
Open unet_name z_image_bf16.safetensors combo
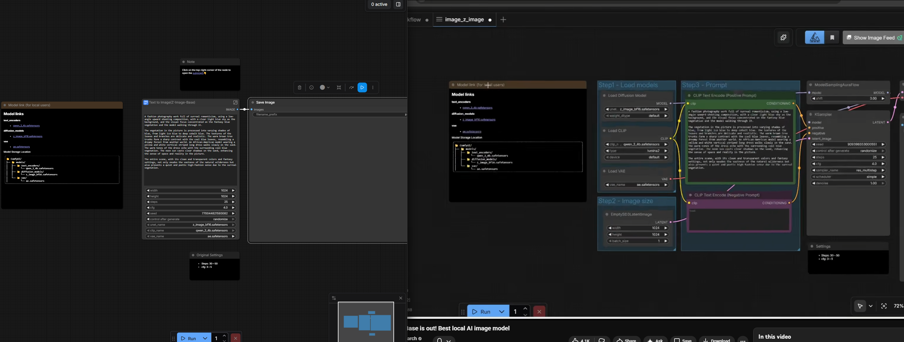tap(190, 225)
